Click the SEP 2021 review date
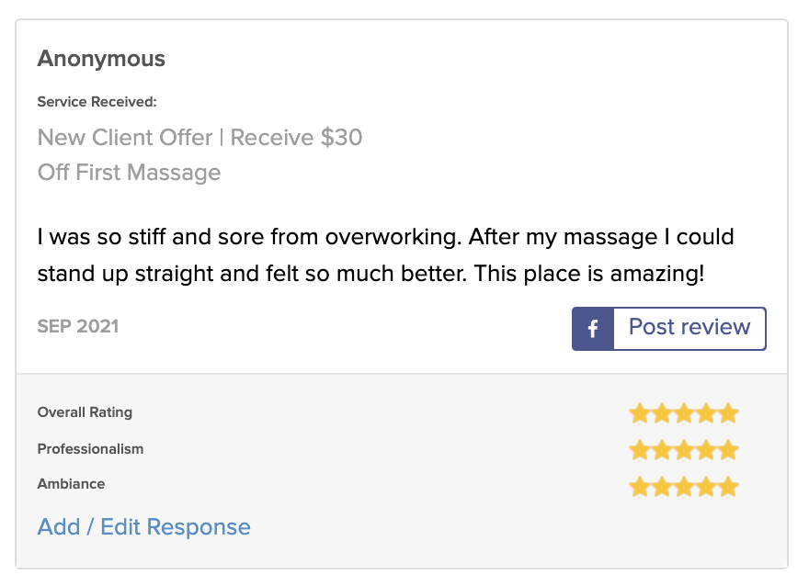This screenshot has width=809, height=586. [78, 326]
